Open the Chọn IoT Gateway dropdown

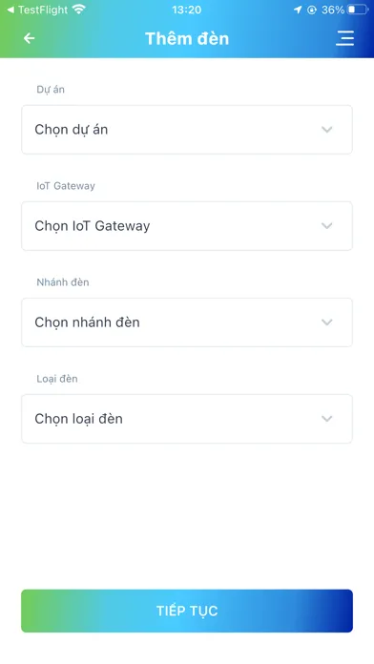(187, 226)
